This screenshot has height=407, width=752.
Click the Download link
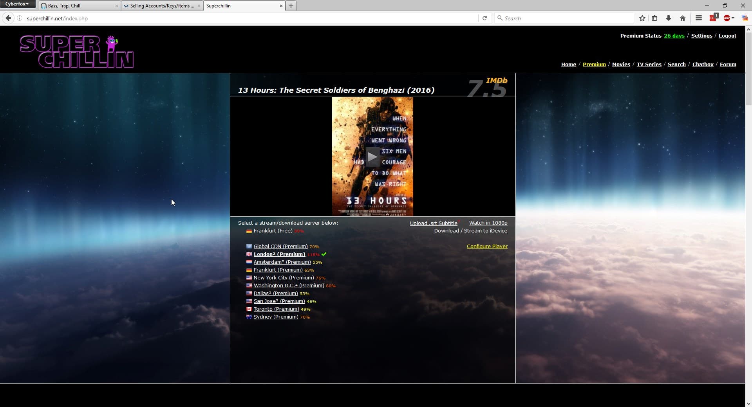tap(446, 231)
